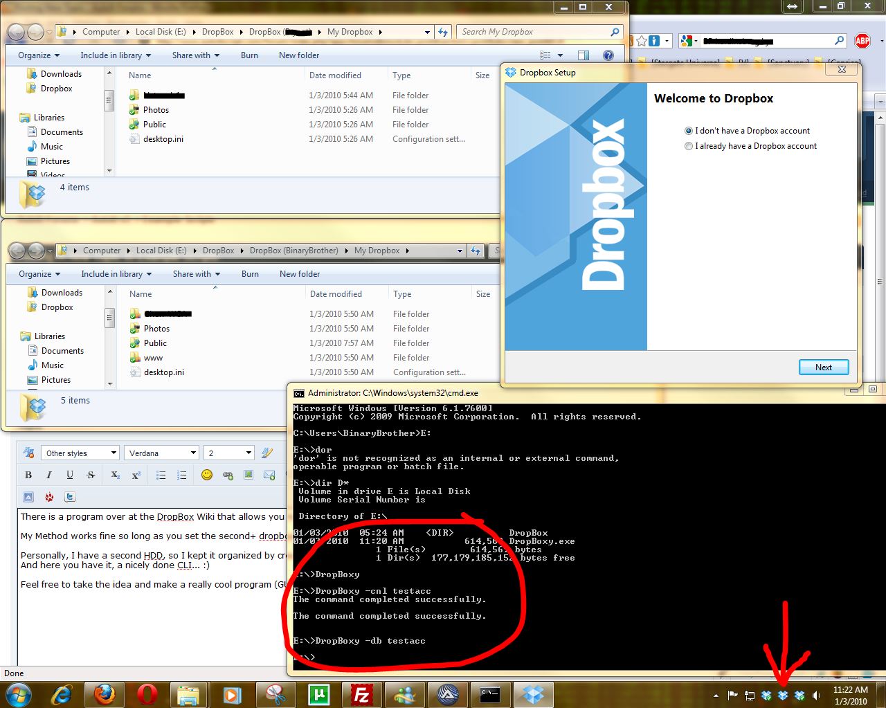Open uTorrent from the taskbar

318,694
